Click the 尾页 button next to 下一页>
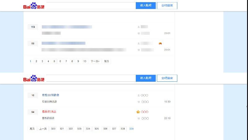 (106, 61)
